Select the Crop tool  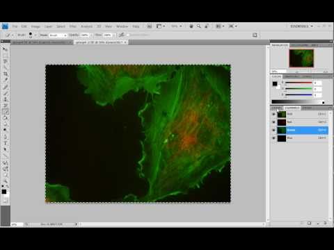[5, 74]
